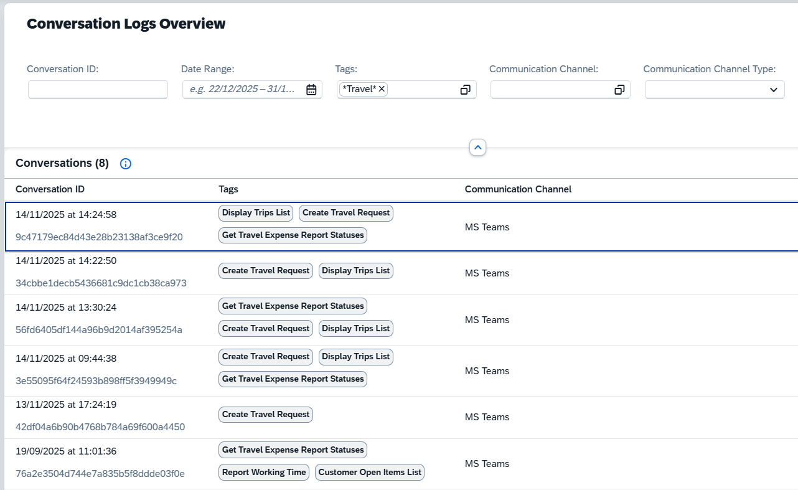This screenshot has width=798, height=490.
Task: Click the Tags column header
Action: 228,189
